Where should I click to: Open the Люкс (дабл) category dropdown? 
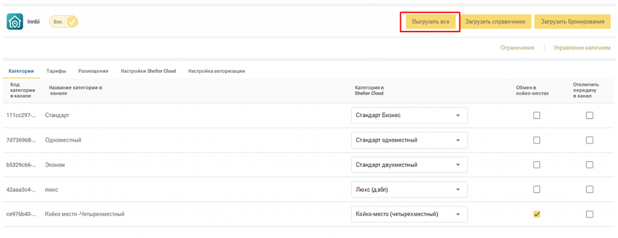(x=409, y=190)
